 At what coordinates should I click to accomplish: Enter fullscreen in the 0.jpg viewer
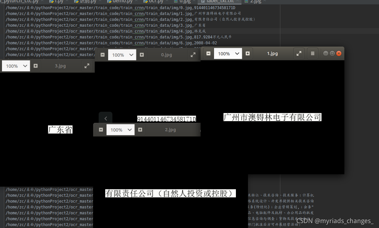pos(193,55)
